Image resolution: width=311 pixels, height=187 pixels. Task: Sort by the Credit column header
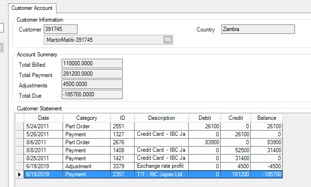pos(236,118)
